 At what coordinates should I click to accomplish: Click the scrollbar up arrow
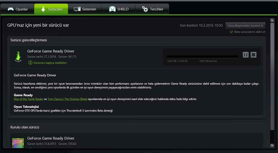[x=272, y=21]
